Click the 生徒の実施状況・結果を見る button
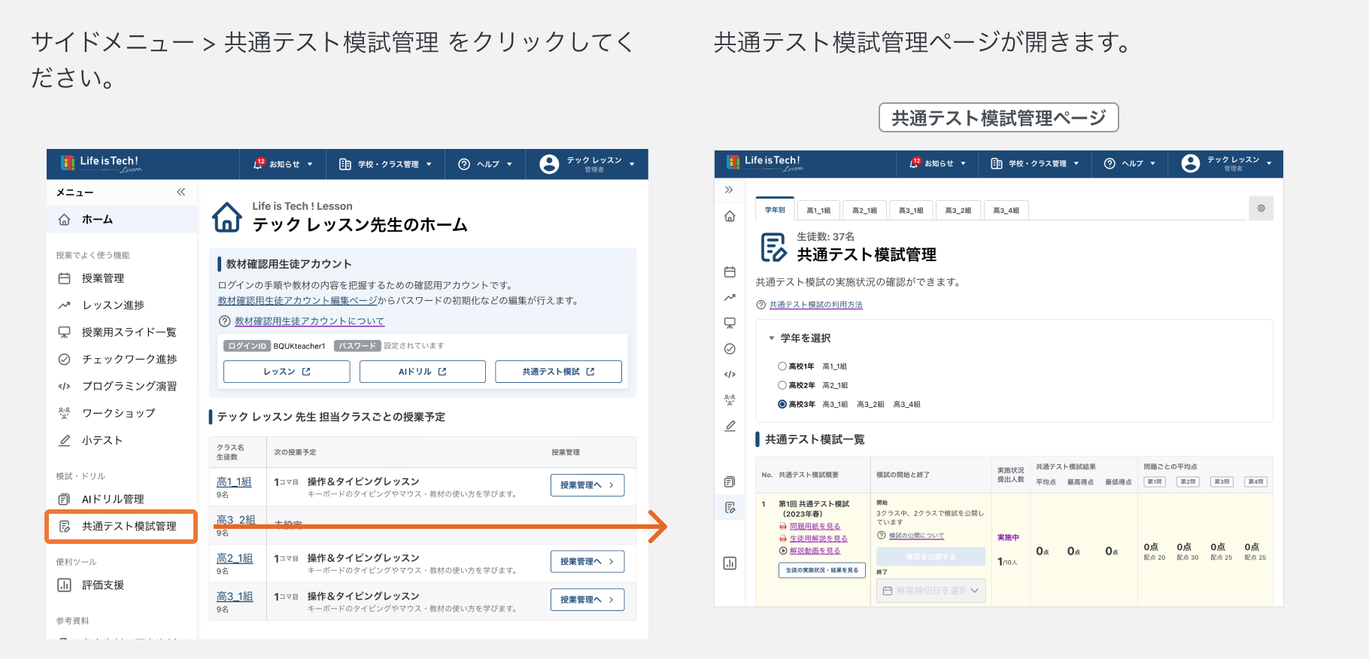Screen dimensions: 1369x659 822,570
